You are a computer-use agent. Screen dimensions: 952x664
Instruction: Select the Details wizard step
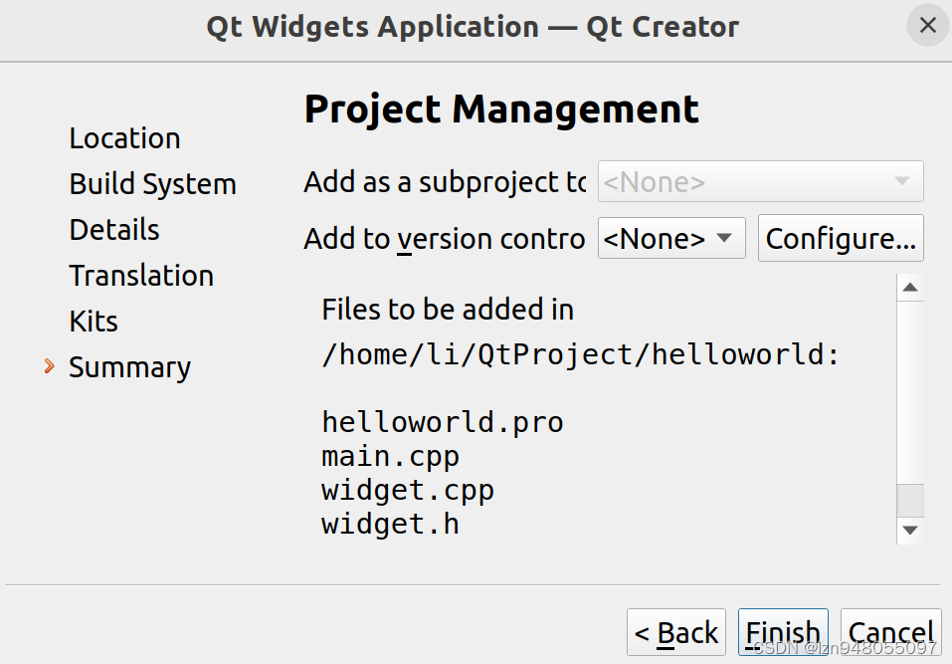point(114,230)
